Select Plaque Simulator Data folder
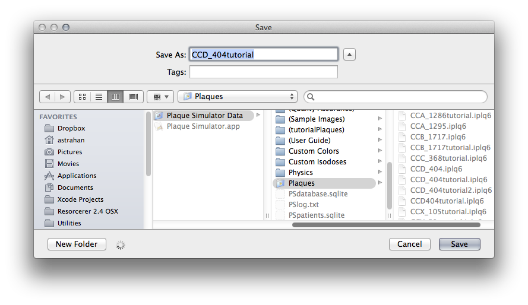The width and height of the screenshot is (528, 305). pyautogui.click(x=204, y=116)
